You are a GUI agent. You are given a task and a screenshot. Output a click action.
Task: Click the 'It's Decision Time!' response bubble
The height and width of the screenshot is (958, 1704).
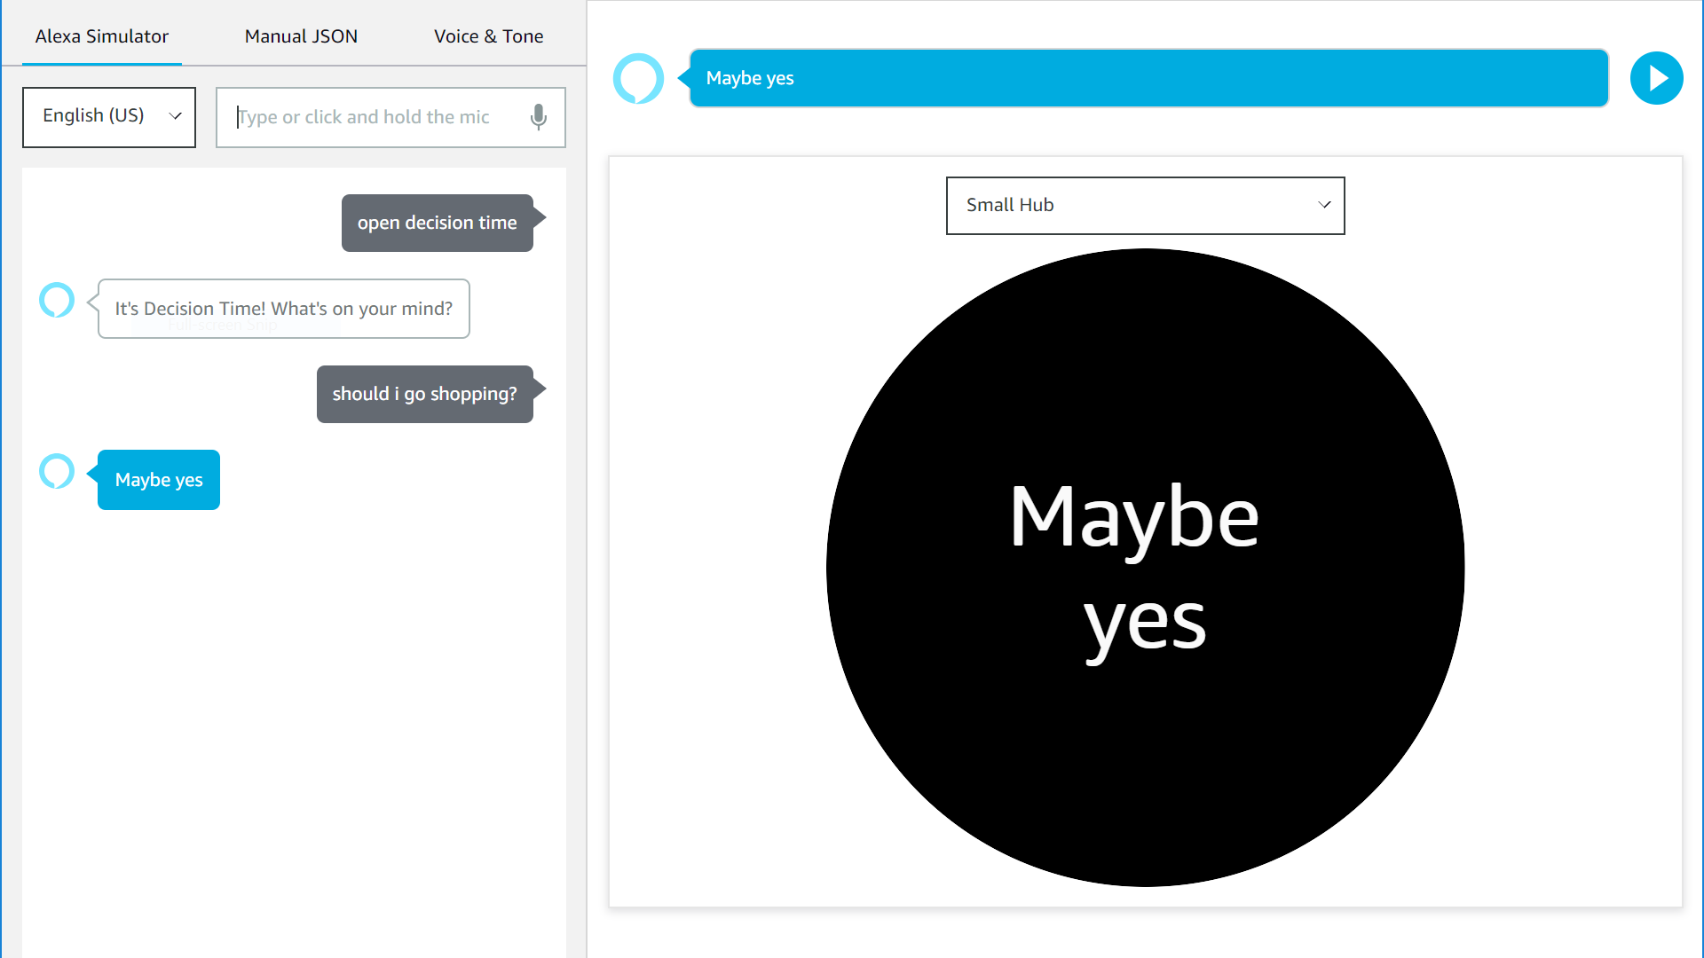point(283,309)
